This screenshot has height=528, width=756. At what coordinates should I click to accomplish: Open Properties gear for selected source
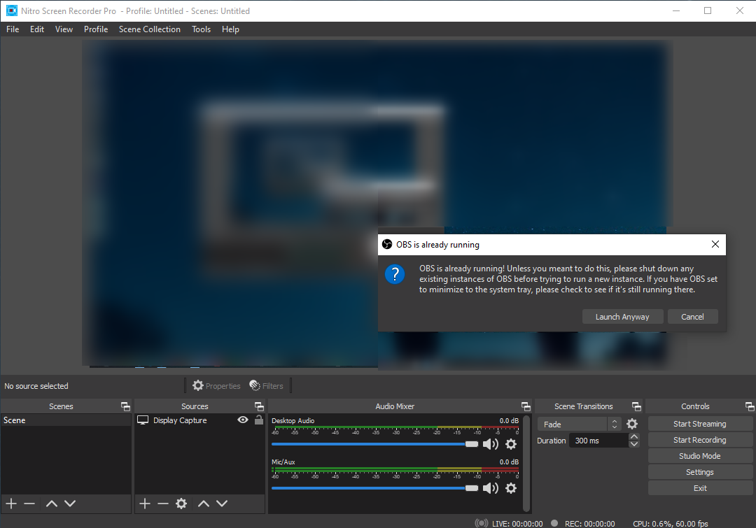coord(216,385)
